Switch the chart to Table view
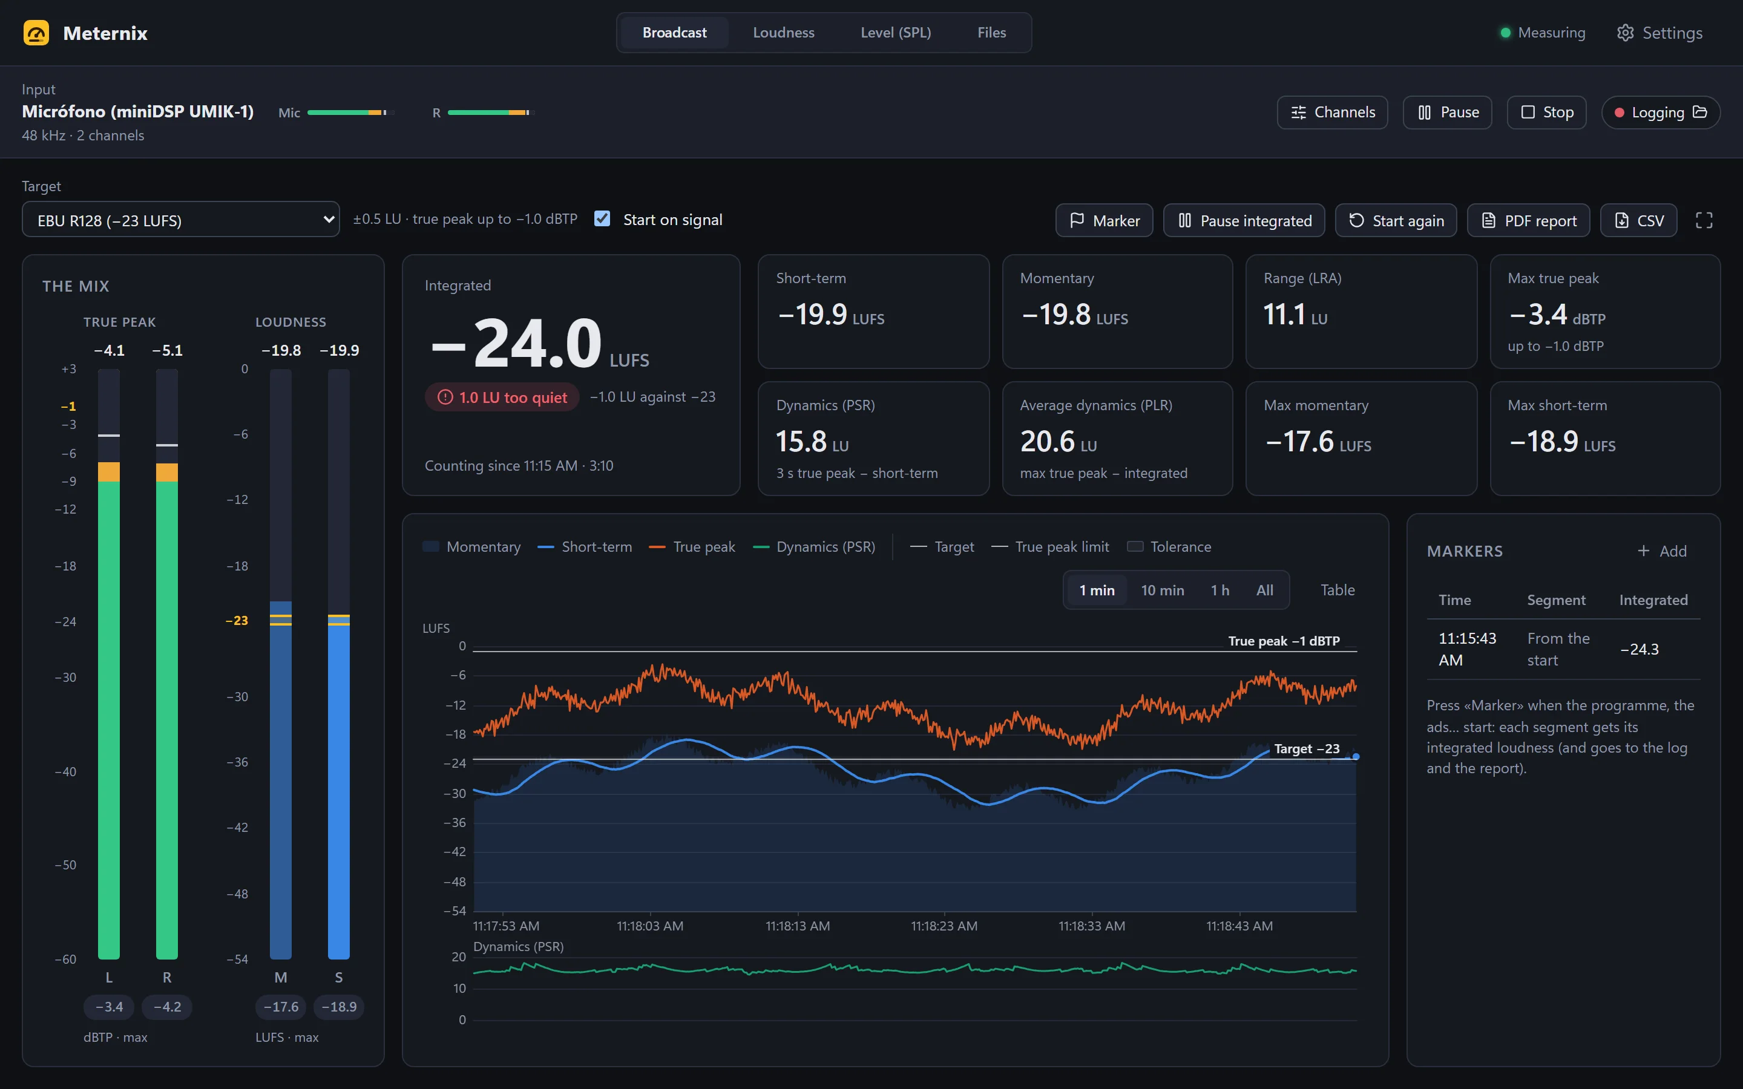1743x1089 pixels. [1338, 590]
